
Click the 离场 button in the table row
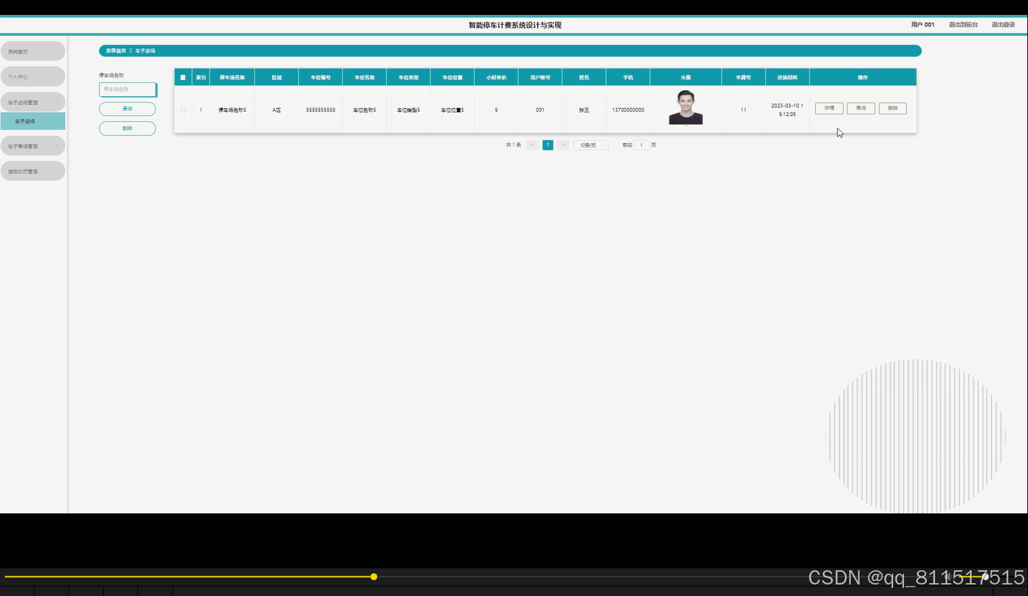pos(861,108)
